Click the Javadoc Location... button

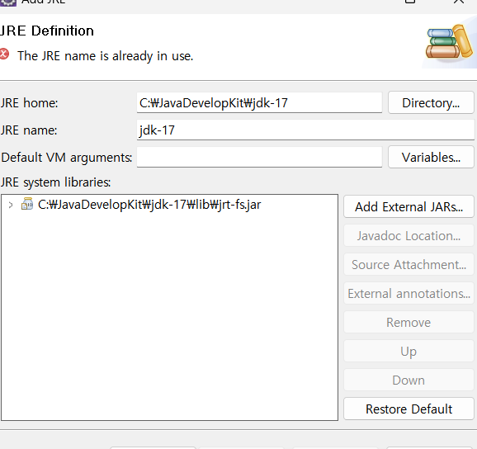click(409, 236)
